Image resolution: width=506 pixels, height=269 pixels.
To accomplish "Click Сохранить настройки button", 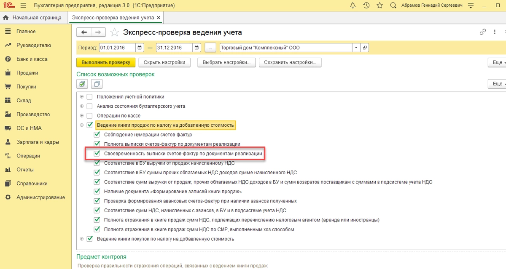I will point(290,62).
